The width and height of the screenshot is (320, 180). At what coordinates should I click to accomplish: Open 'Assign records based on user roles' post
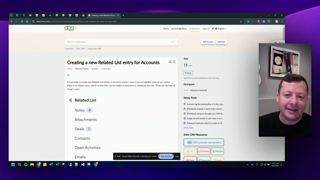(205, 118)
